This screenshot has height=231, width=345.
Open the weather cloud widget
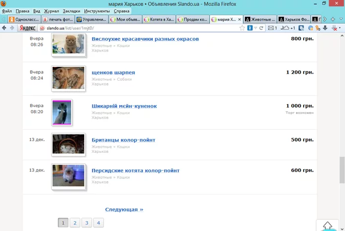click(288, 28)
